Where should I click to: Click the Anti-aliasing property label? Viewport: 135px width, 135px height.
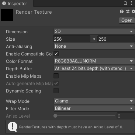19,47
